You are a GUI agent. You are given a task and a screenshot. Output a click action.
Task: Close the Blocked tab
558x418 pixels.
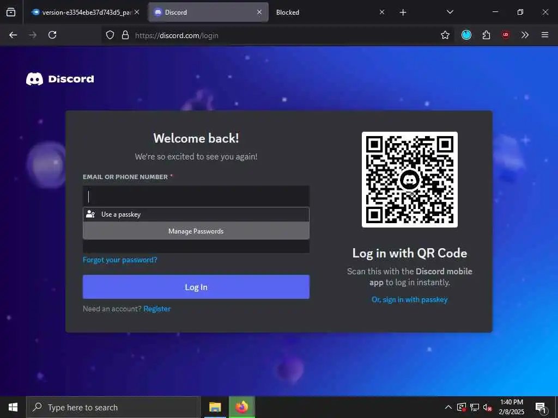[382, 13]
